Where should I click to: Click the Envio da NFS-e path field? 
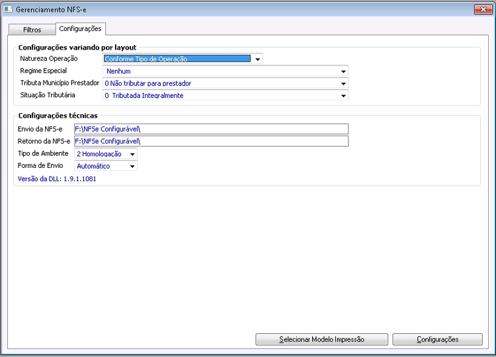coord(210,129)
